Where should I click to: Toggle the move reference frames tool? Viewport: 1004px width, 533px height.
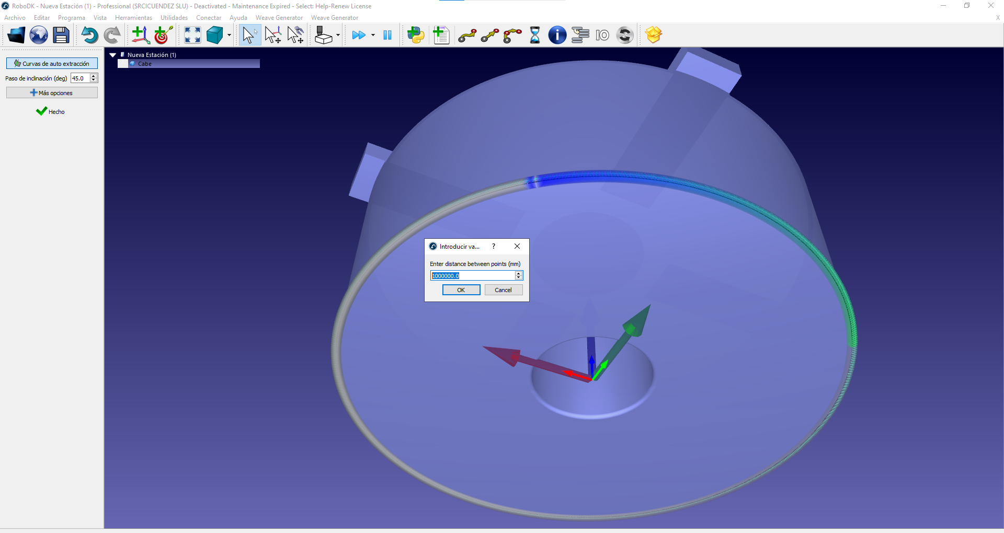[x=272, y=35]
